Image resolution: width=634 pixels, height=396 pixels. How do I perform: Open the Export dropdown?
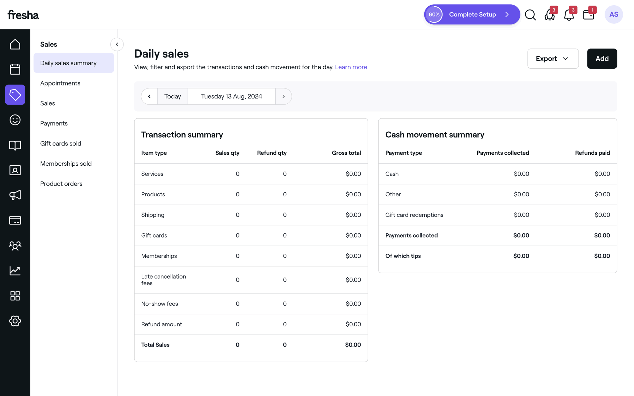[553, 59]
